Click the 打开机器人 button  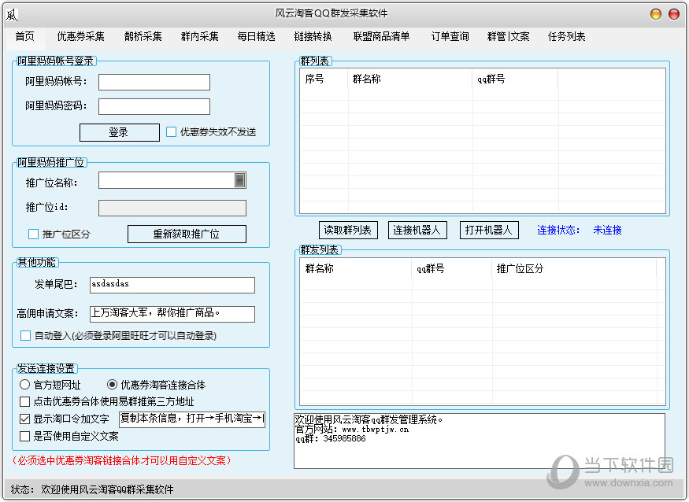tap(489, 230)
